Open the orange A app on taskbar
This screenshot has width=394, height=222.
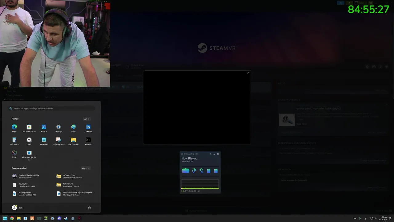(32, 218)
